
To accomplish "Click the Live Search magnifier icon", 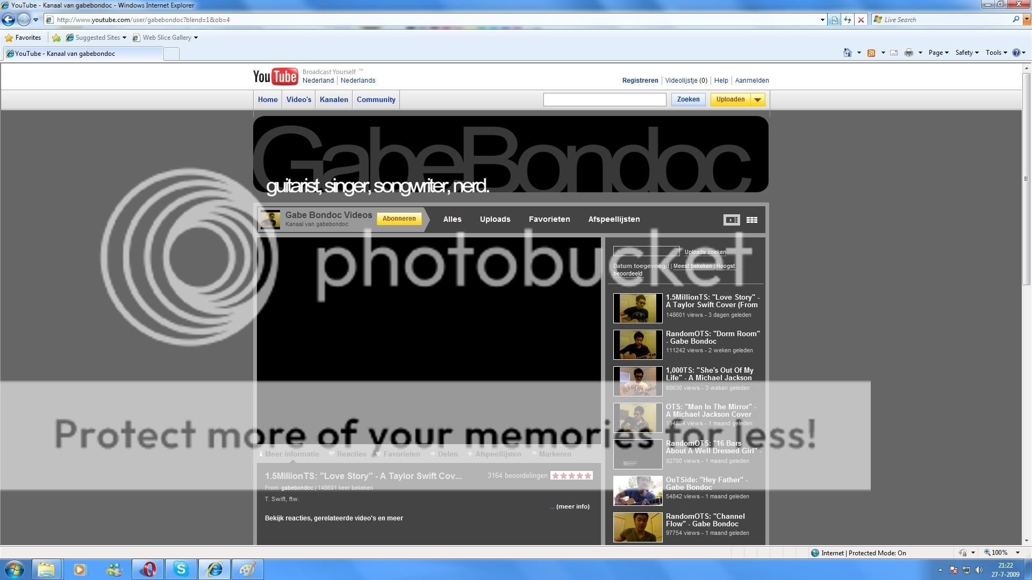I will click(x=1016, y=19).
